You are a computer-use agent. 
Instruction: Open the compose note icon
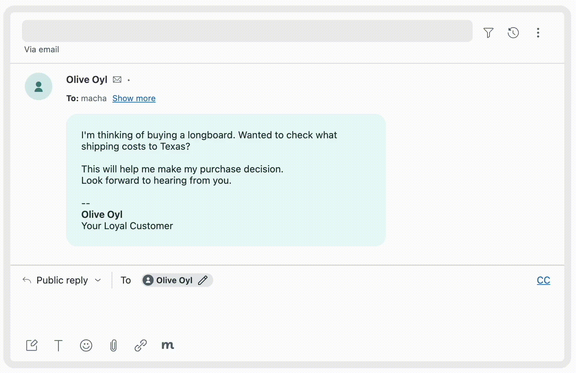[x=32, y=345]
